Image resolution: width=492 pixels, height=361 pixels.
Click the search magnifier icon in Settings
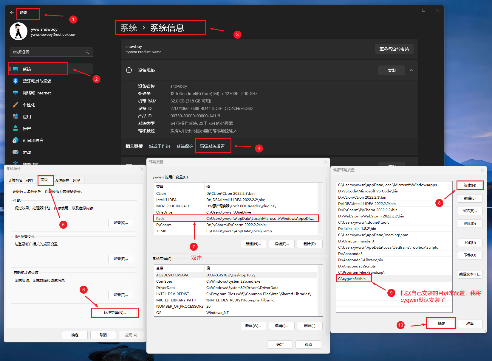tap(87, 52)
